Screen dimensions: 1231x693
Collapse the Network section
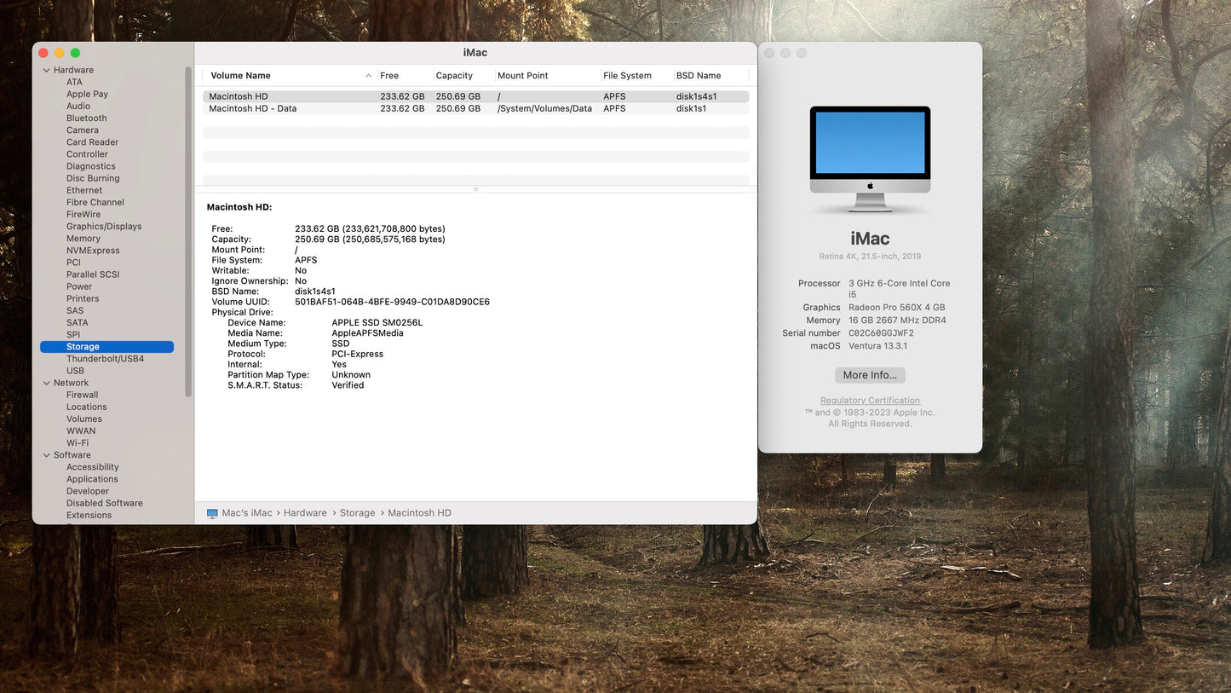47,383
